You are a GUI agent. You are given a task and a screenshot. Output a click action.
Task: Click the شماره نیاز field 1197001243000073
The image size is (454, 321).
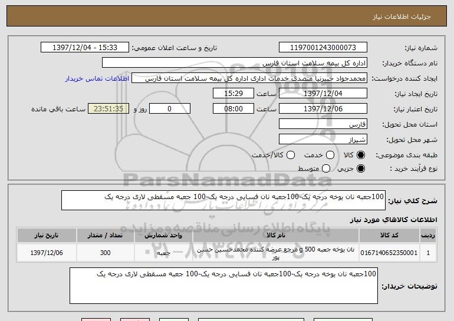[x=323, y=48]
